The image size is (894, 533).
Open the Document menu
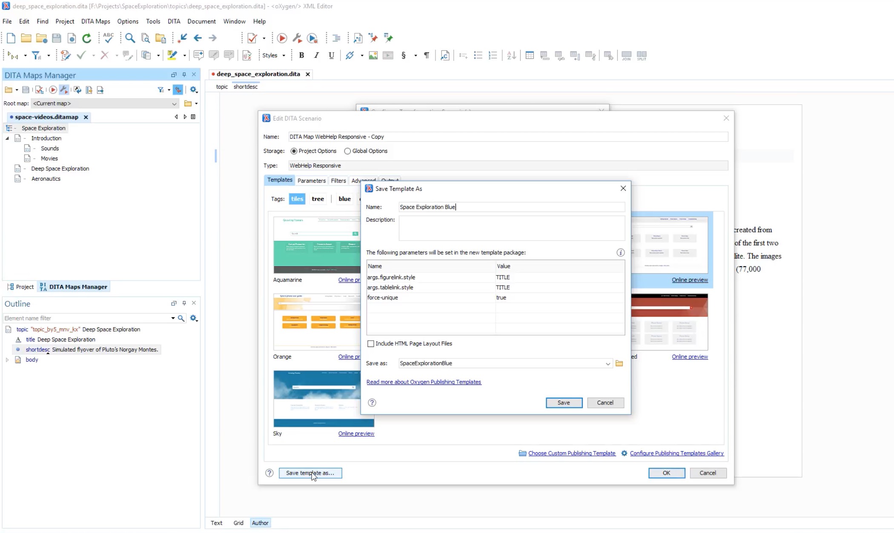pyautogui.click(x=201, y=21)
